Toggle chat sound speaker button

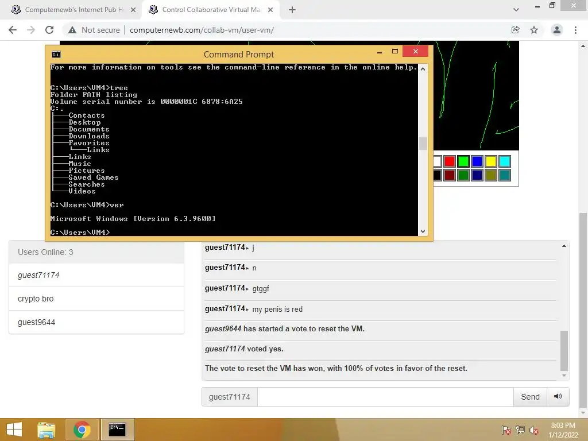point(558,396)
